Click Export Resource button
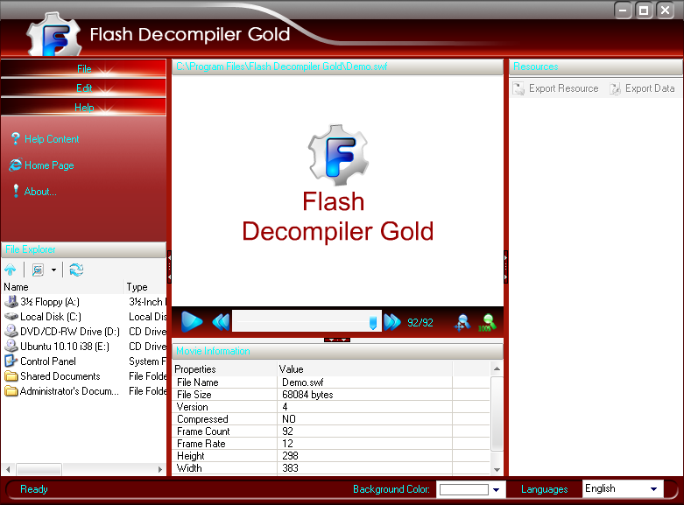Image resolution: width=684 pixels, height=505 pixels. tap(555, 88)
